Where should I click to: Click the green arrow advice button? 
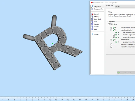point(126,73)
